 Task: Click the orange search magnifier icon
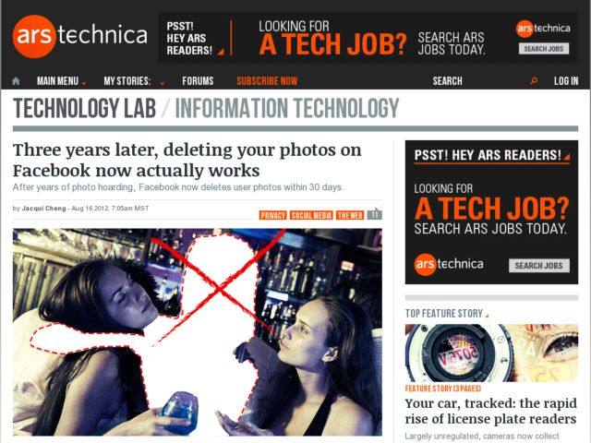coord(534,80)
